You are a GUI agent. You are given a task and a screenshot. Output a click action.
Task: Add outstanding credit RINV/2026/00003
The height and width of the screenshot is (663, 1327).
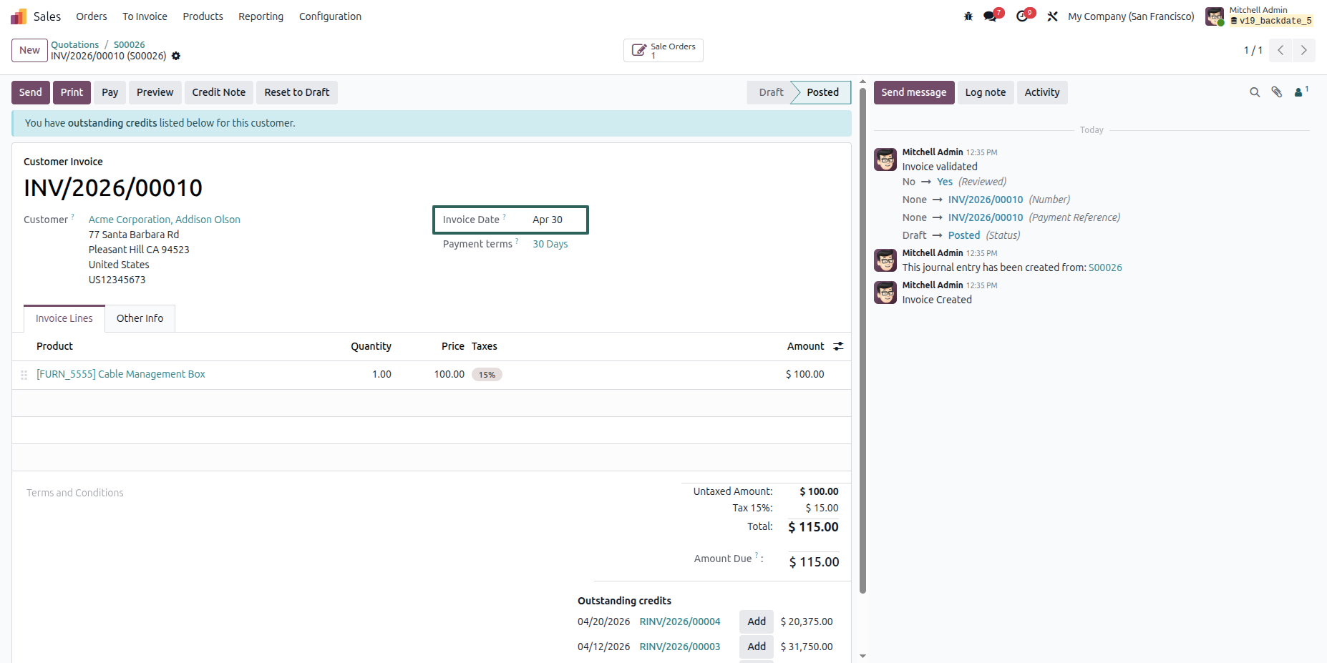[757, 647]
